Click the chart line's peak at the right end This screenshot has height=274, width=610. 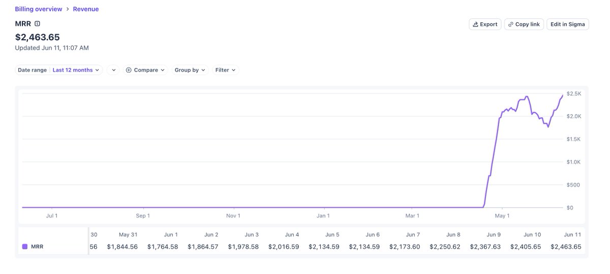(x=562, y=95)
